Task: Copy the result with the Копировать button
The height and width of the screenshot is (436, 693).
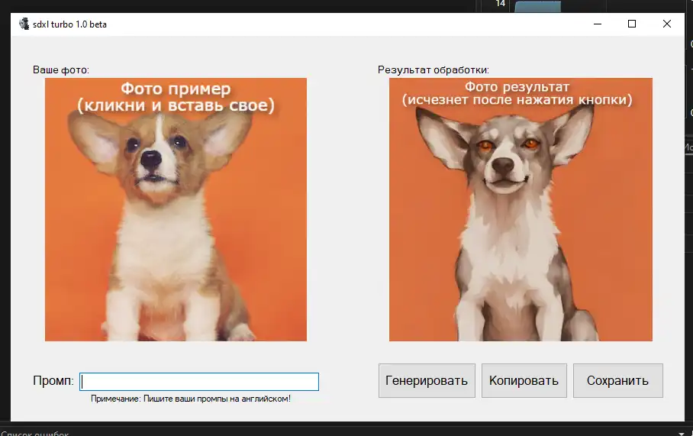Action: click(524, 380)
